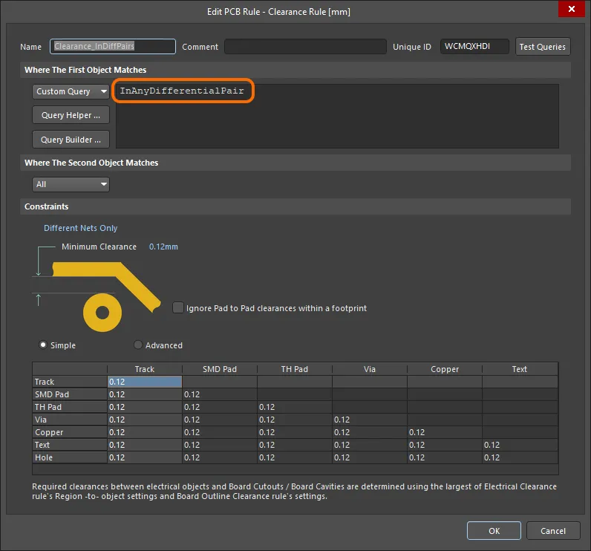Select SMD Pad row Track column cell

(x=145, y=394)
